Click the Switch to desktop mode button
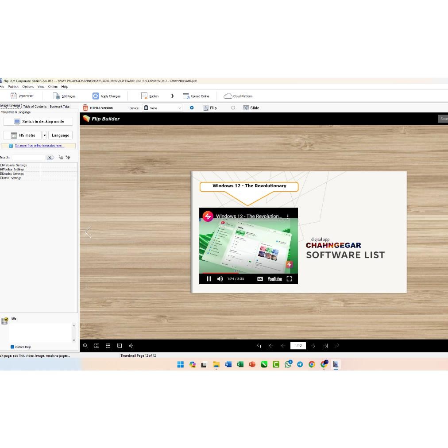The image size is (448, 448). point(38,121)
